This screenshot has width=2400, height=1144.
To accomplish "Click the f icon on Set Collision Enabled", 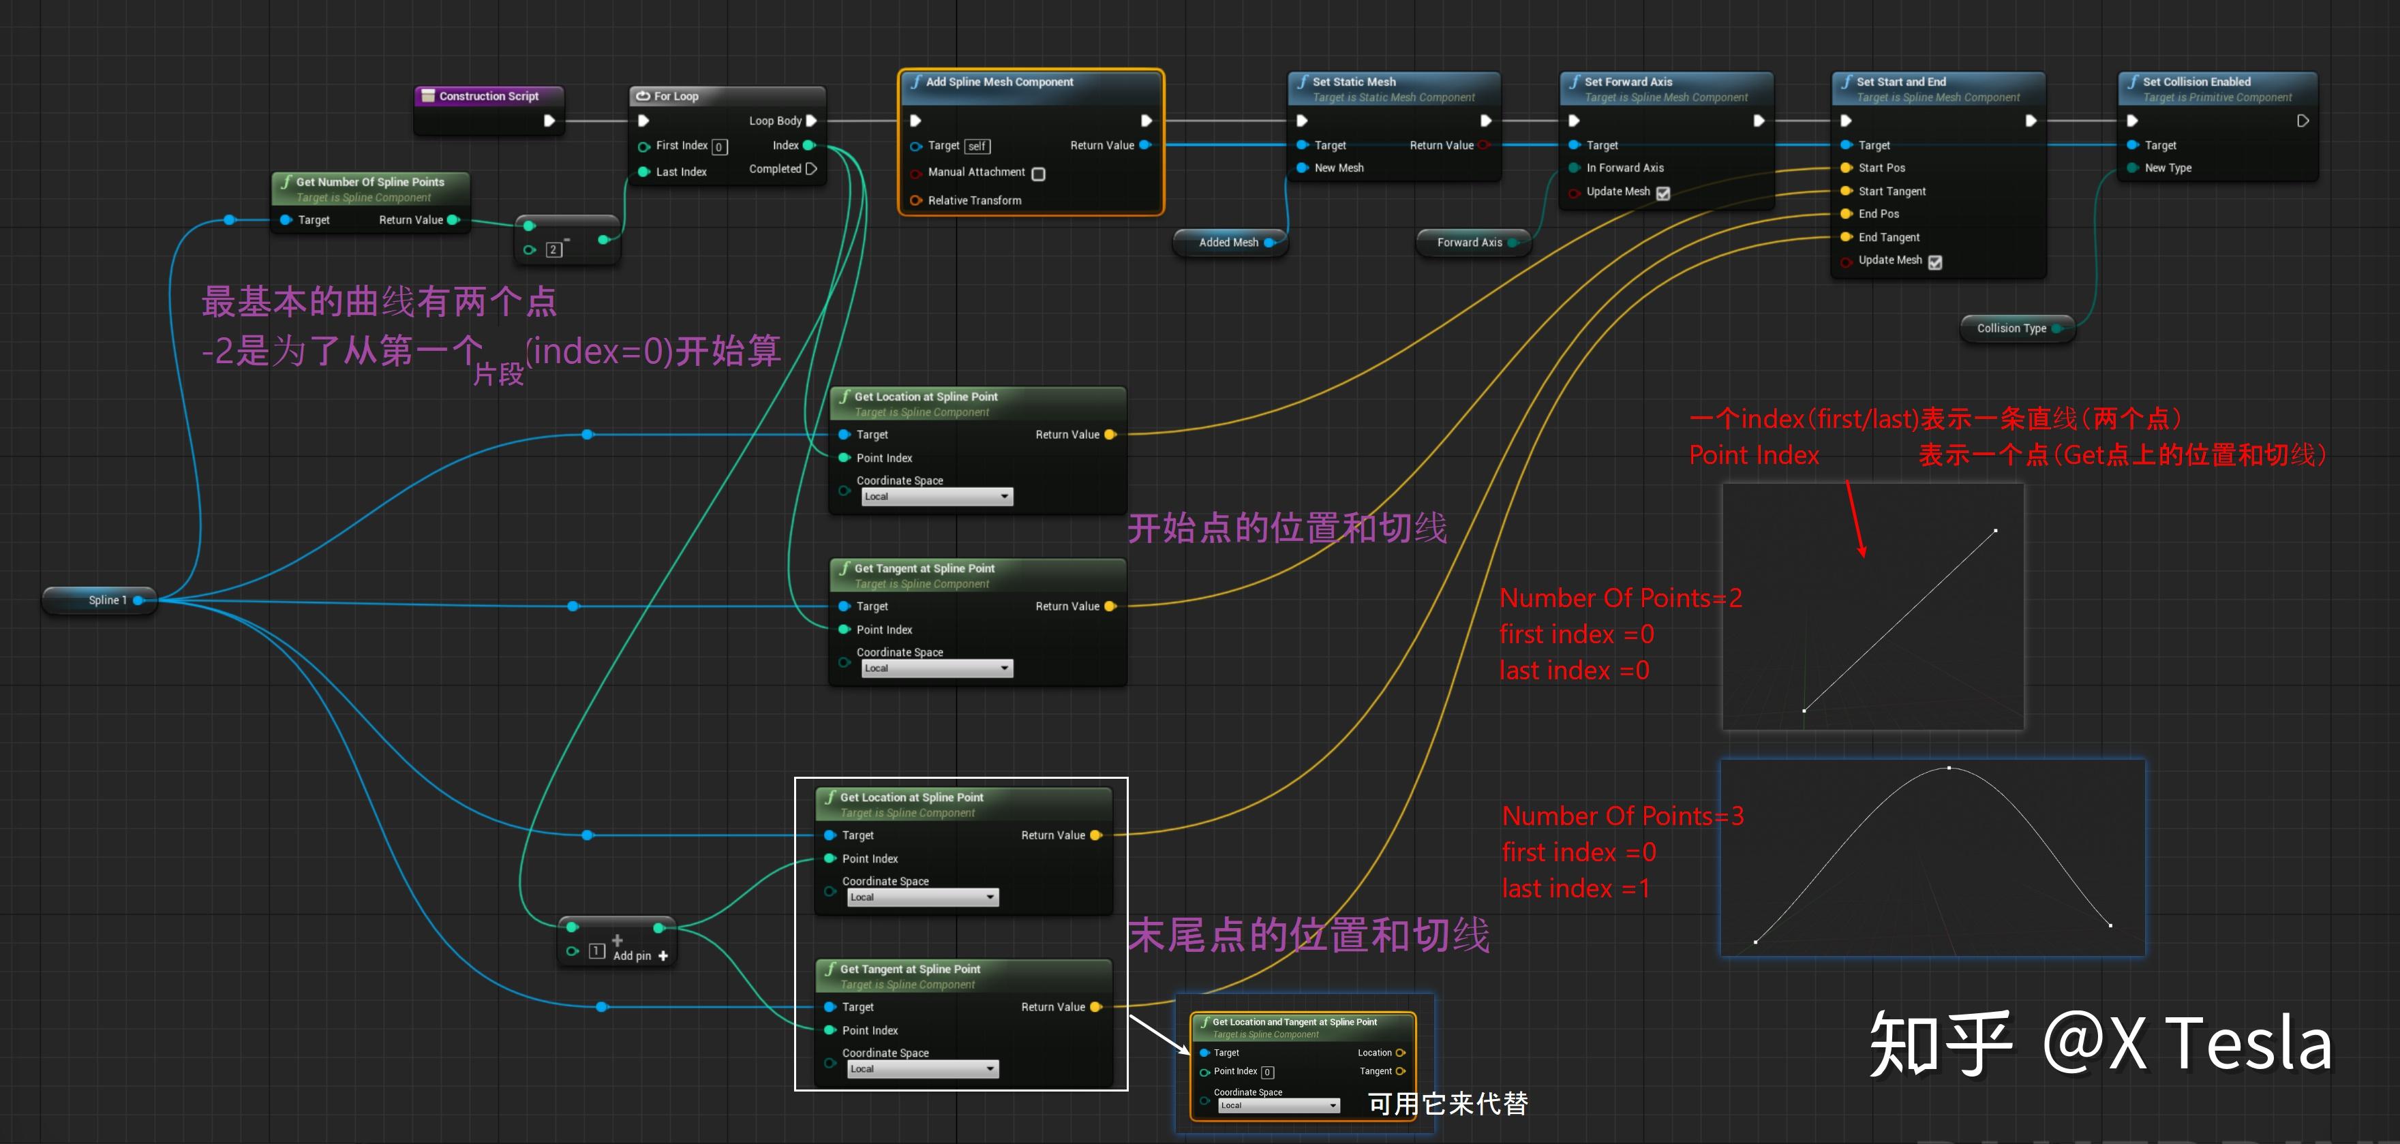I will click(2133, 81).
